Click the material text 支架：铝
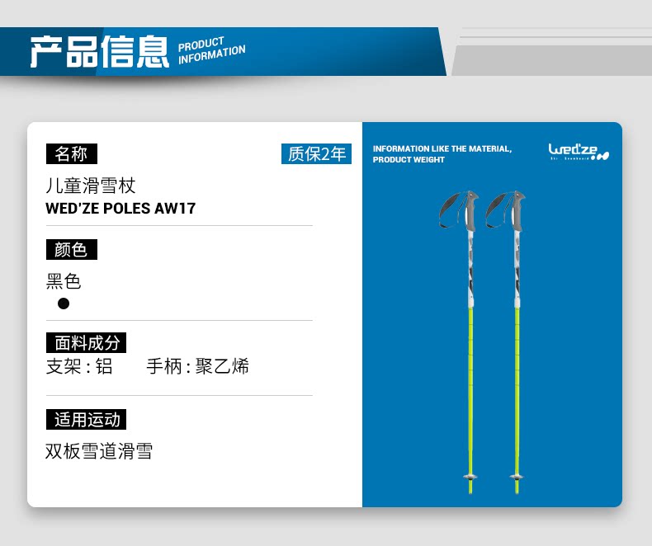 [x=79, y=366]
